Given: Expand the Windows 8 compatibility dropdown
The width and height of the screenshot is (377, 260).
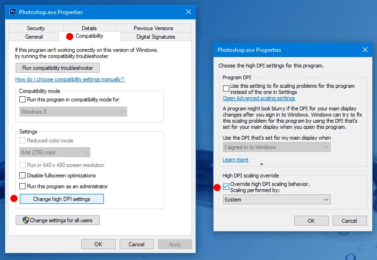Looking at the screenshot, I should (73, 112).
